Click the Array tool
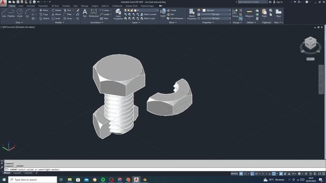Viewport: 326px width, 183px height. point(68,18)
